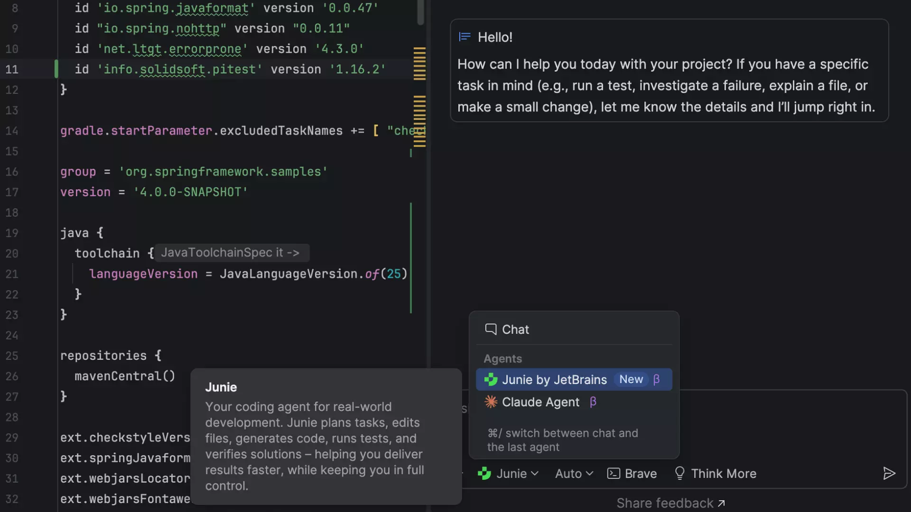The image size is (911, 512).
Task: Open the chevron next to Junie label
Action: (x=534, y=473)
